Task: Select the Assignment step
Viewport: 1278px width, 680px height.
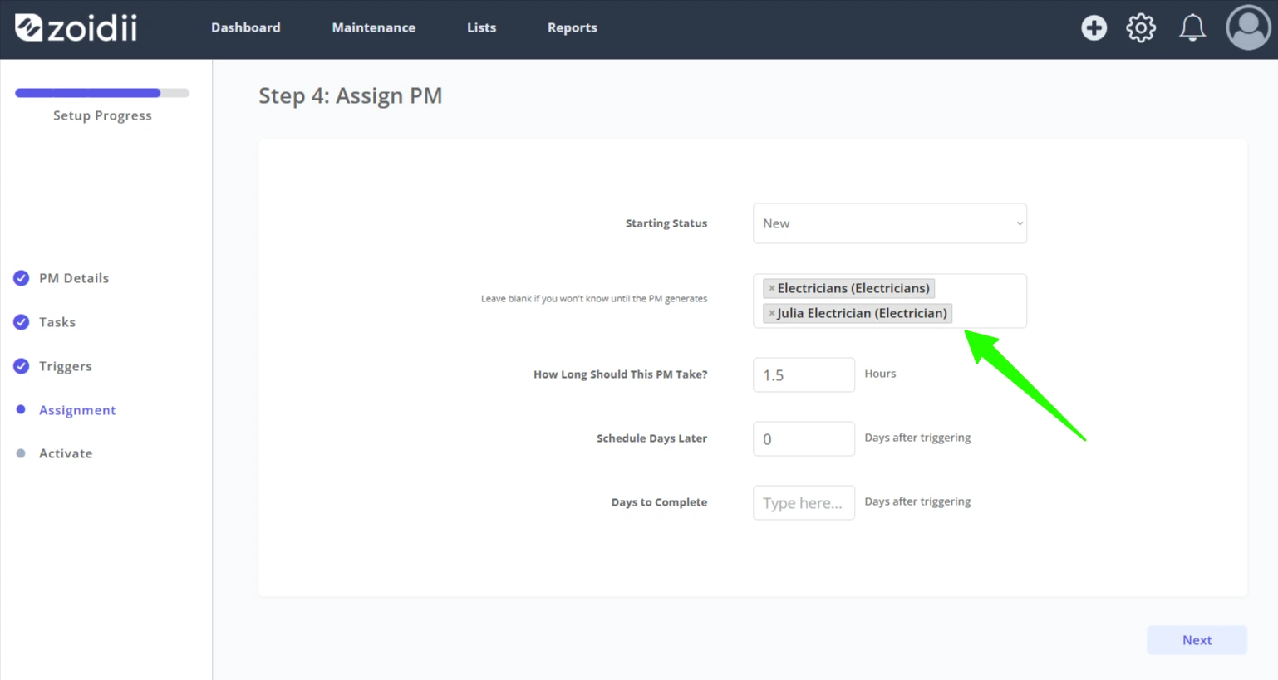Action: (77, 410)
